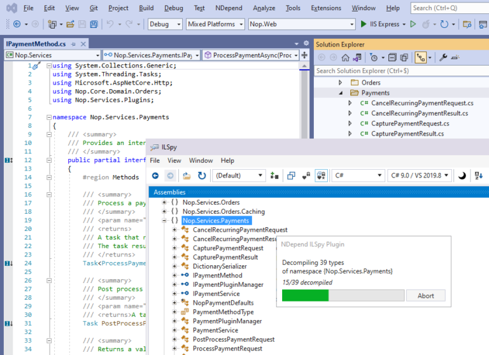This screenshot has width=489, height=355.
Task: Toggle ILSpy Show all types and members
Action: tap(321, 176)
